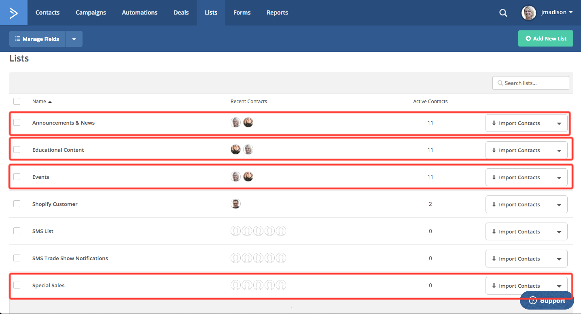Image resolution: width=581 pixels, height=314 pixels.
Task: Click the Name column sort arrow
Action: pyautogui.click(x=50, y=102)
